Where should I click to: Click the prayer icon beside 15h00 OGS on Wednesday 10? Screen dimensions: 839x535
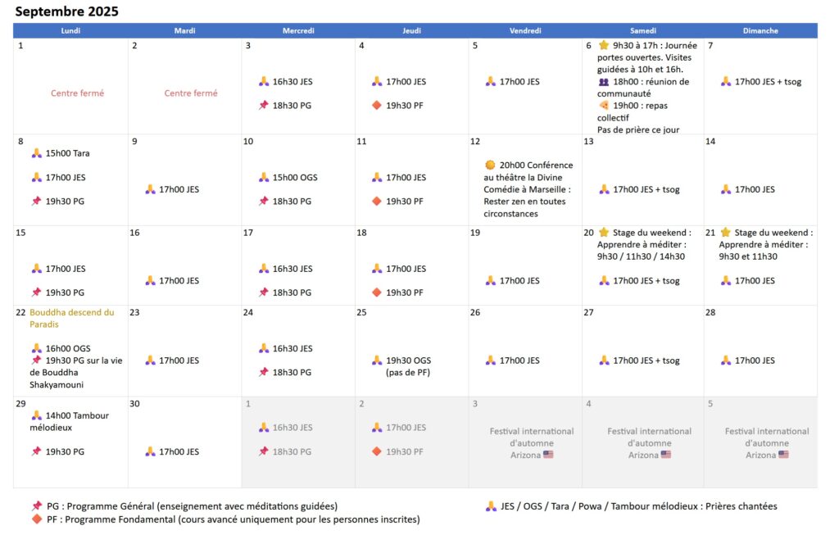point(263,177)
